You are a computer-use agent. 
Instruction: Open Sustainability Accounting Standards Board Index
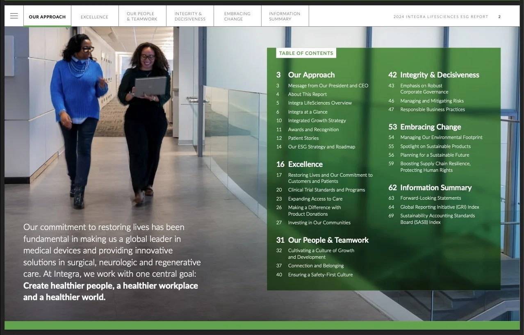(x=432, y=219)
